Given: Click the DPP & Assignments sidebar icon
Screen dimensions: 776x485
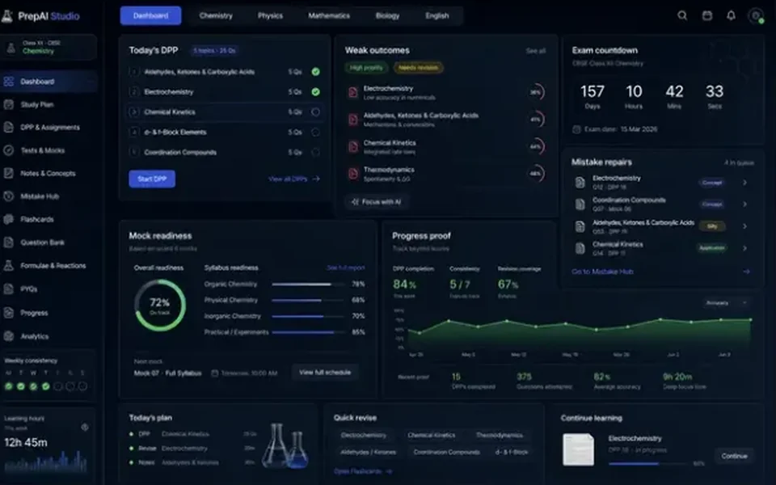Looking at the screenshot, I should coord(8,127).
